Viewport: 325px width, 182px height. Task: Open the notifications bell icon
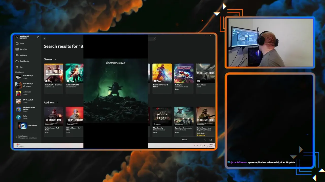pyautogui.click(x=38, y=37)
